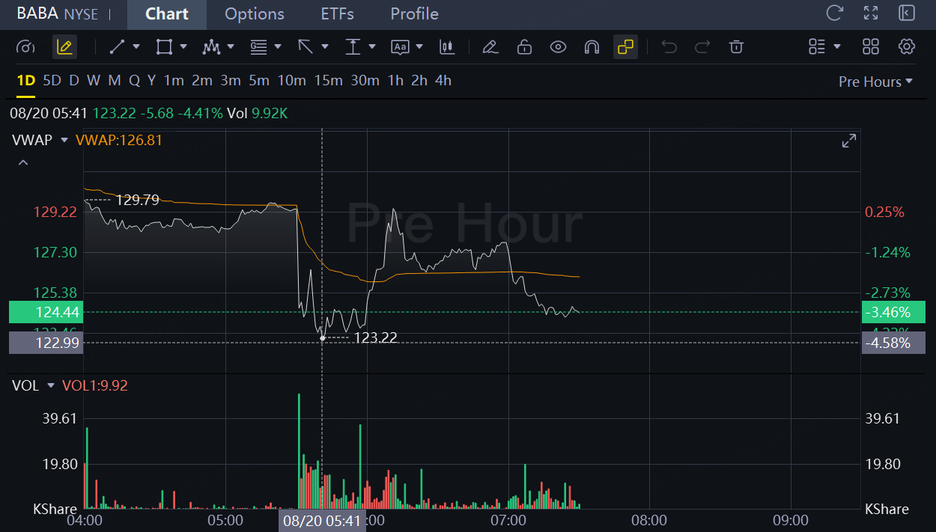The height and width of the screenshot is (532, 936).
Task: Select the arrow annotation tool
Action: pyautogui.click(x=306, y=47)
